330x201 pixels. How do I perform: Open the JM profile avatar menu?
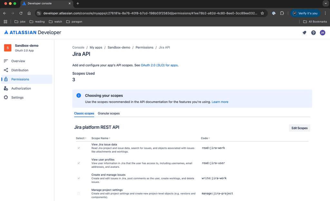pyautogui.click(x=323, y=33)
